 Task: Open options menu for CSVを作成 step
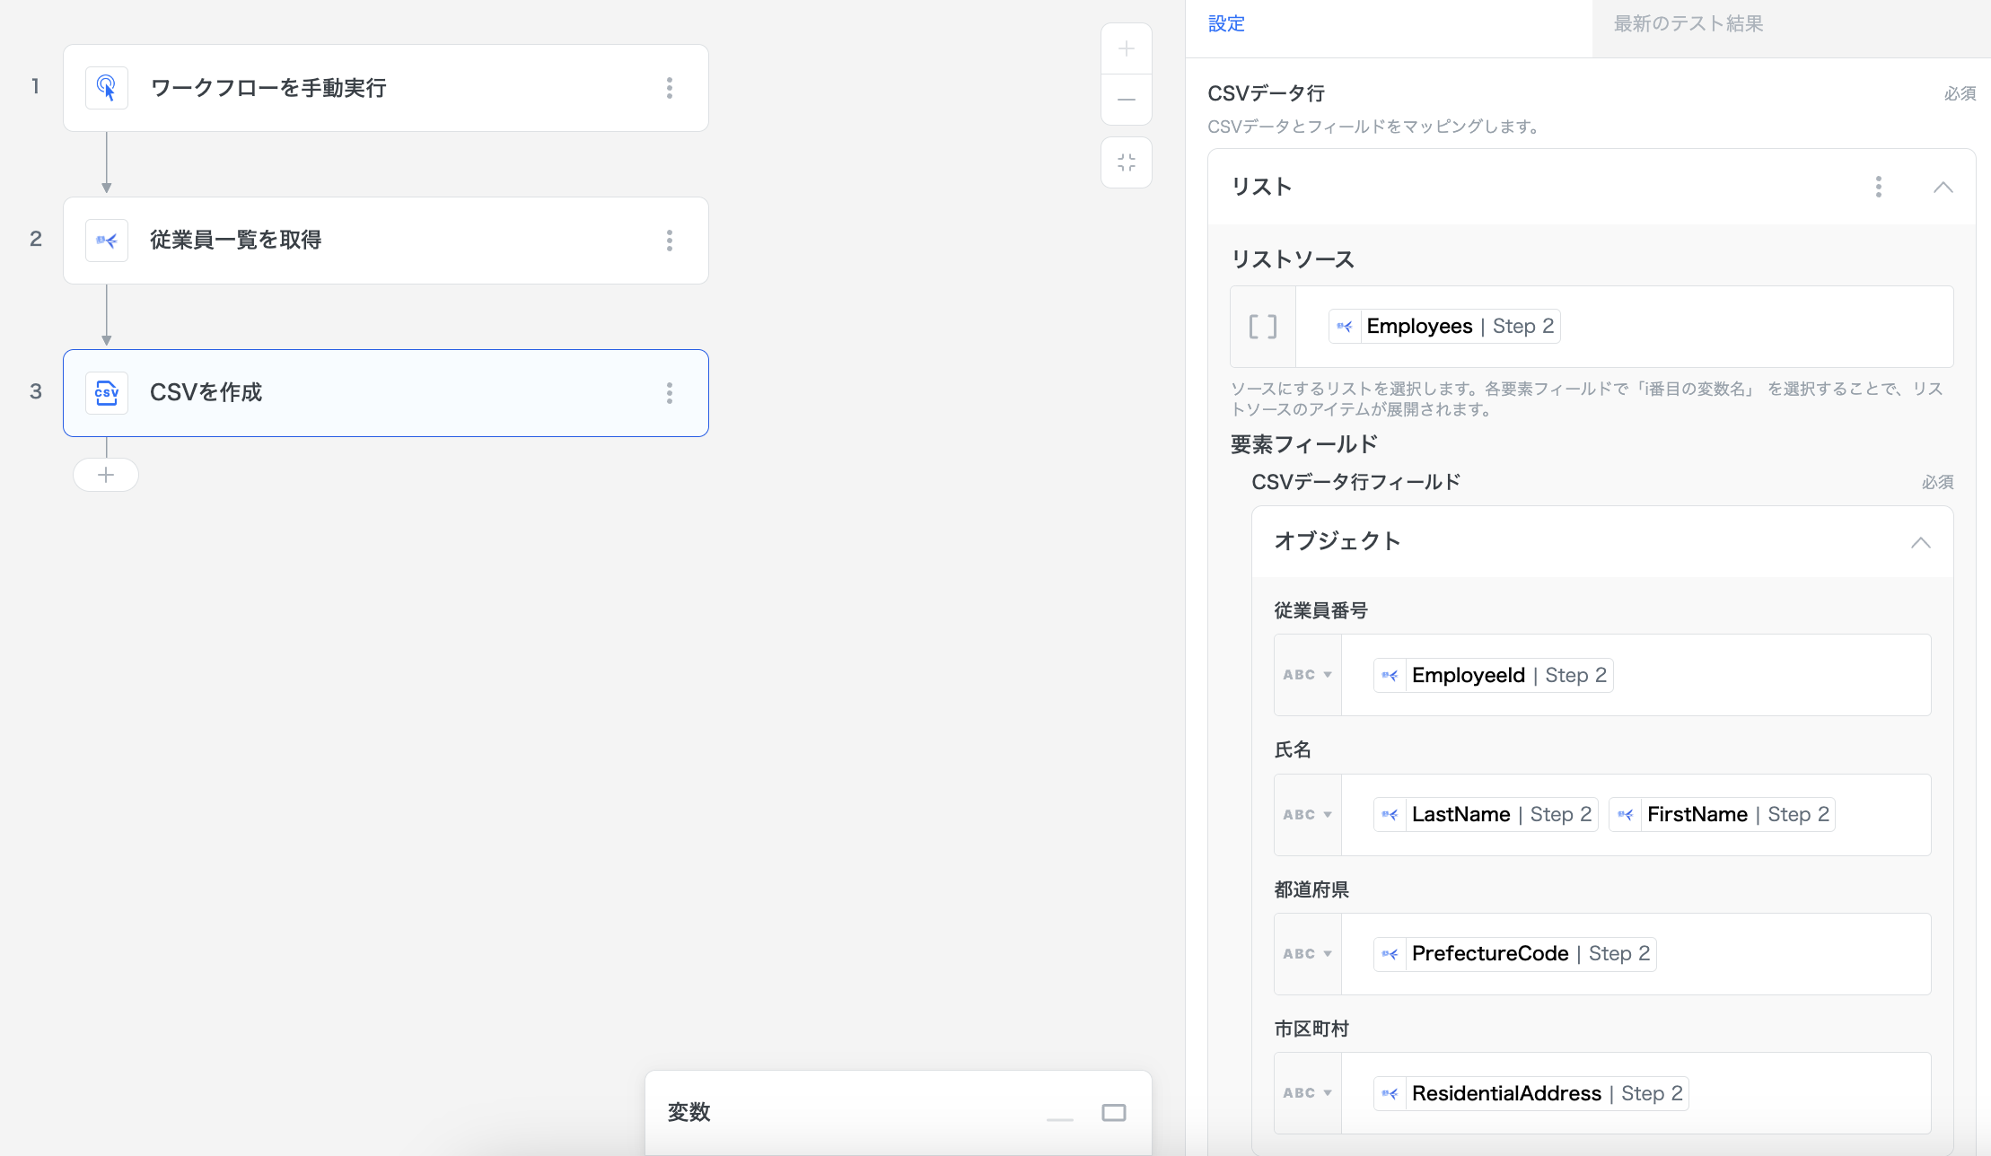pos(670,393)
